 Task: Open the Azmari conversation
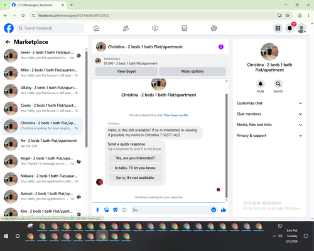tap(43, 196)
